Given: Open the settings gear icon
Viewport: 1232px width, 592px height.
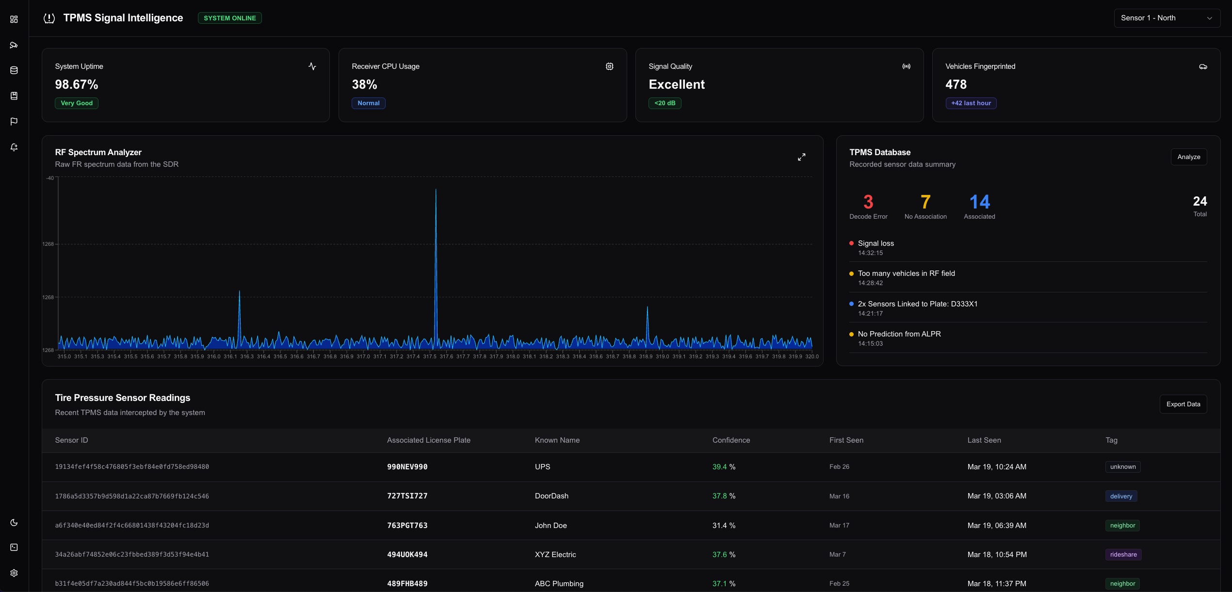Looking at the screenshot, I should pyautogui.click(x=14, y=573).
